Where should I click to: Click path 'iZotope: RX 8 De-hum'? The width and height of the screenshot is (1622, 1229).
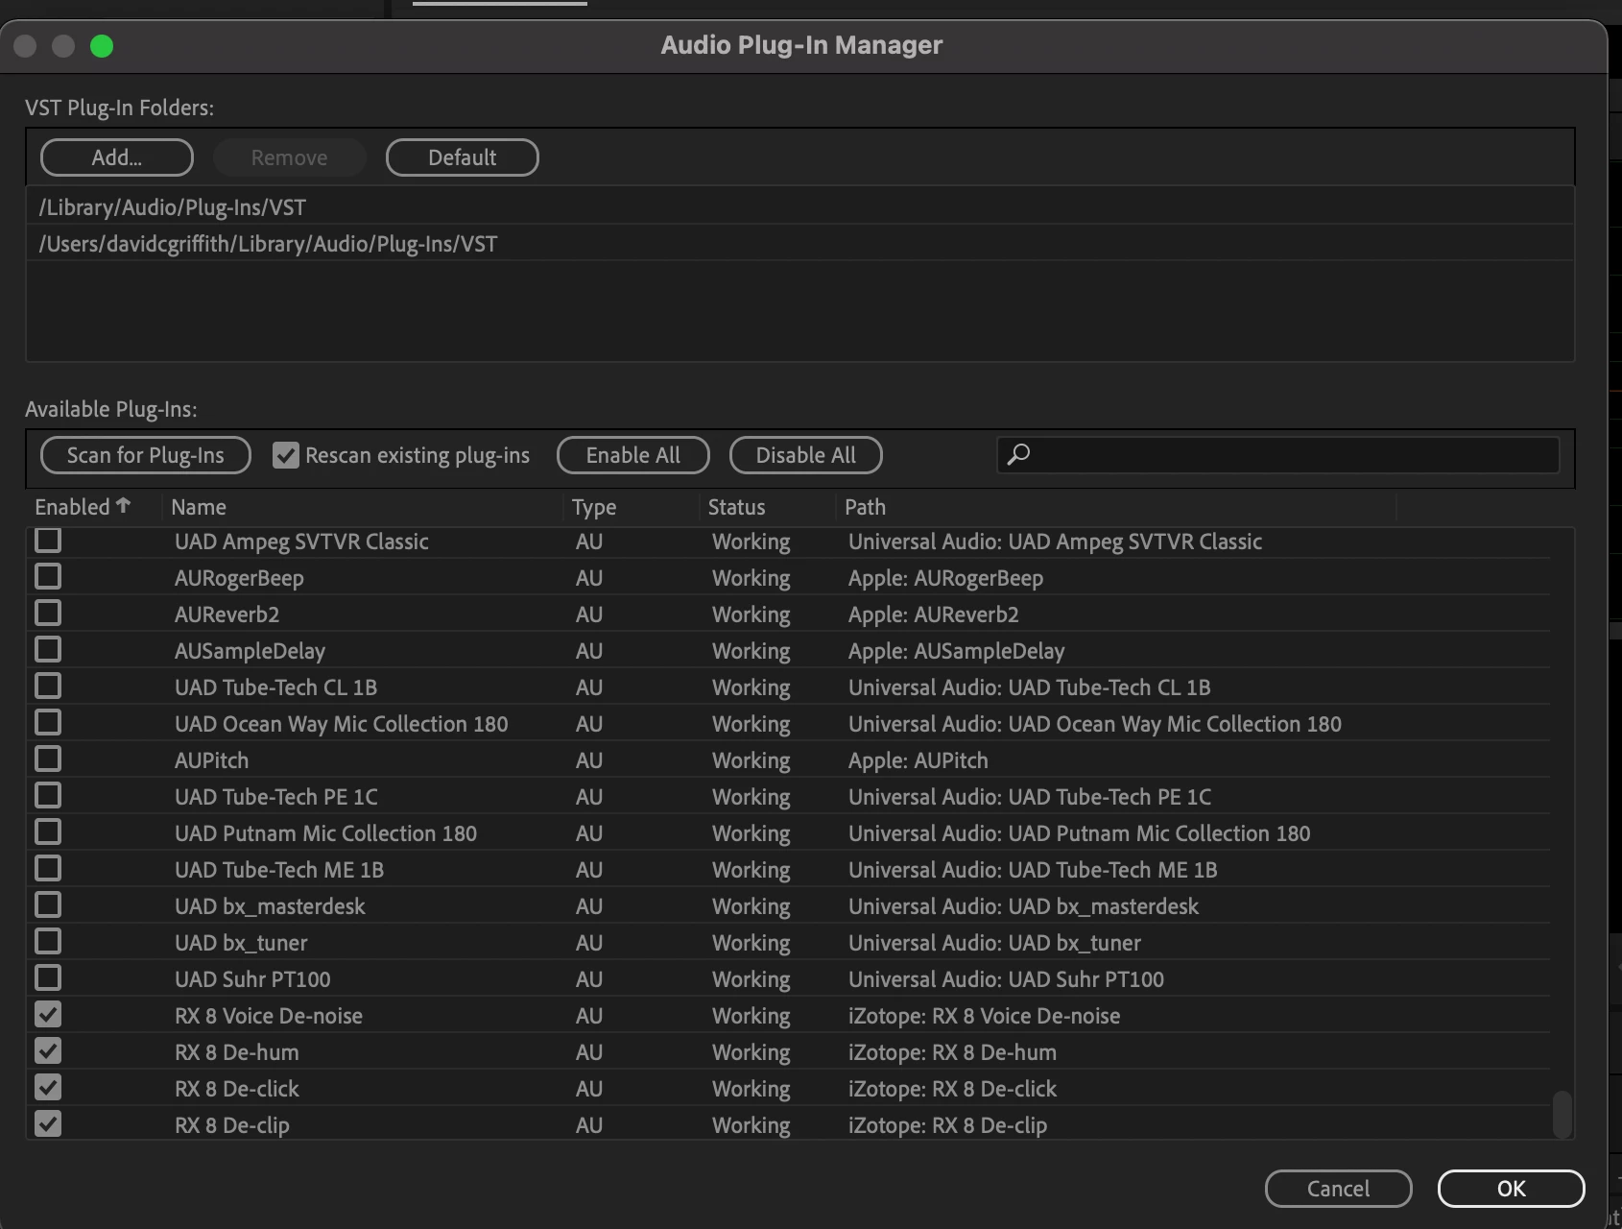pyautogui.click(x=952, y=1052)
